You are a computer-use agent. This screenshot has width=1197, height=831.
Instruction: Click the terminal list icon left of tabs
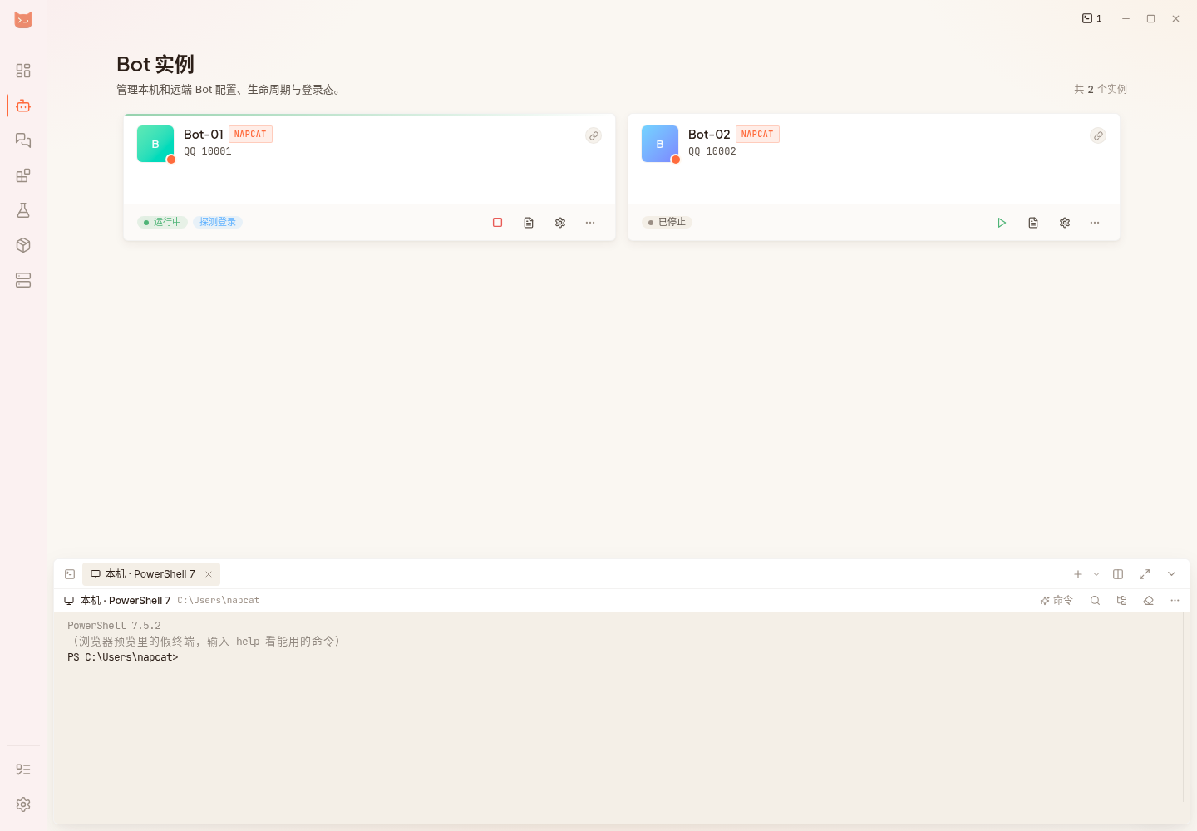70,574
